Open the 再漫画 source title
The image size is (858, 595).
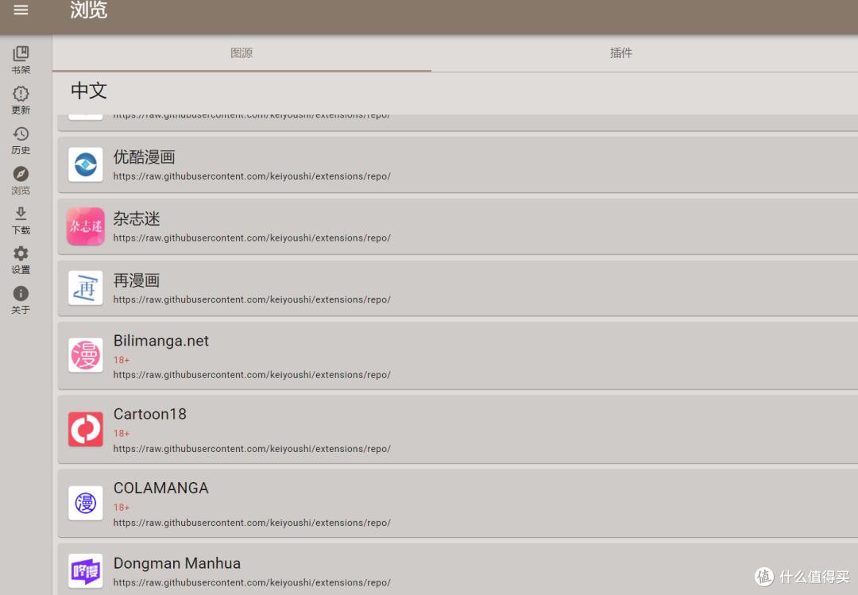pyautogui.click(x=137, y=280)
